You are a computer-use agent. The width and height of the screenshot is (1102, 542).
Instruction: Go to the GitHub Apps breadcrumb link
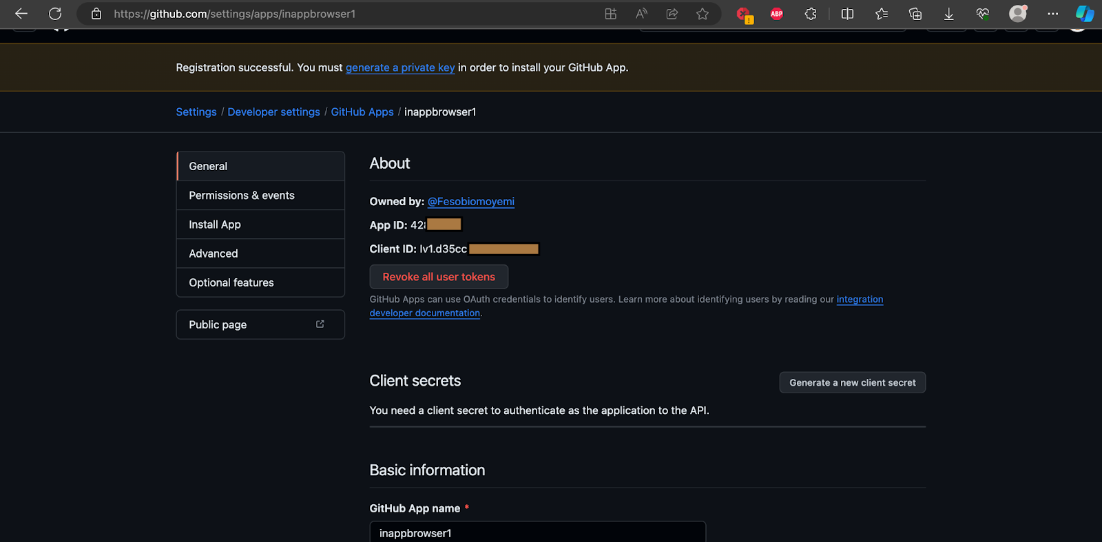[x=362, y=112]
